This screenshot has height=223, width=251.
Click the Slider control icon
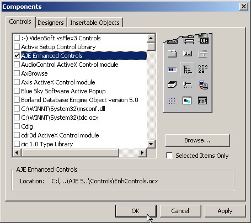pyautogui.click(x=188, y=85)
